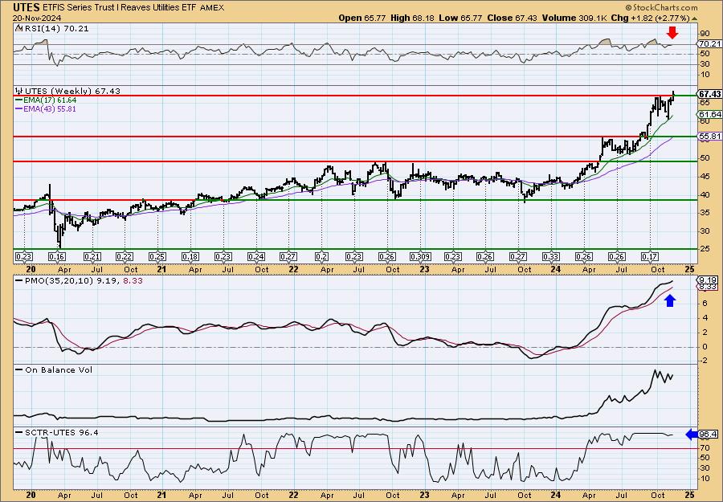The image size is (723, 502).
Task: Click the AMEX exchange label
Action: (x=213, y=8)
